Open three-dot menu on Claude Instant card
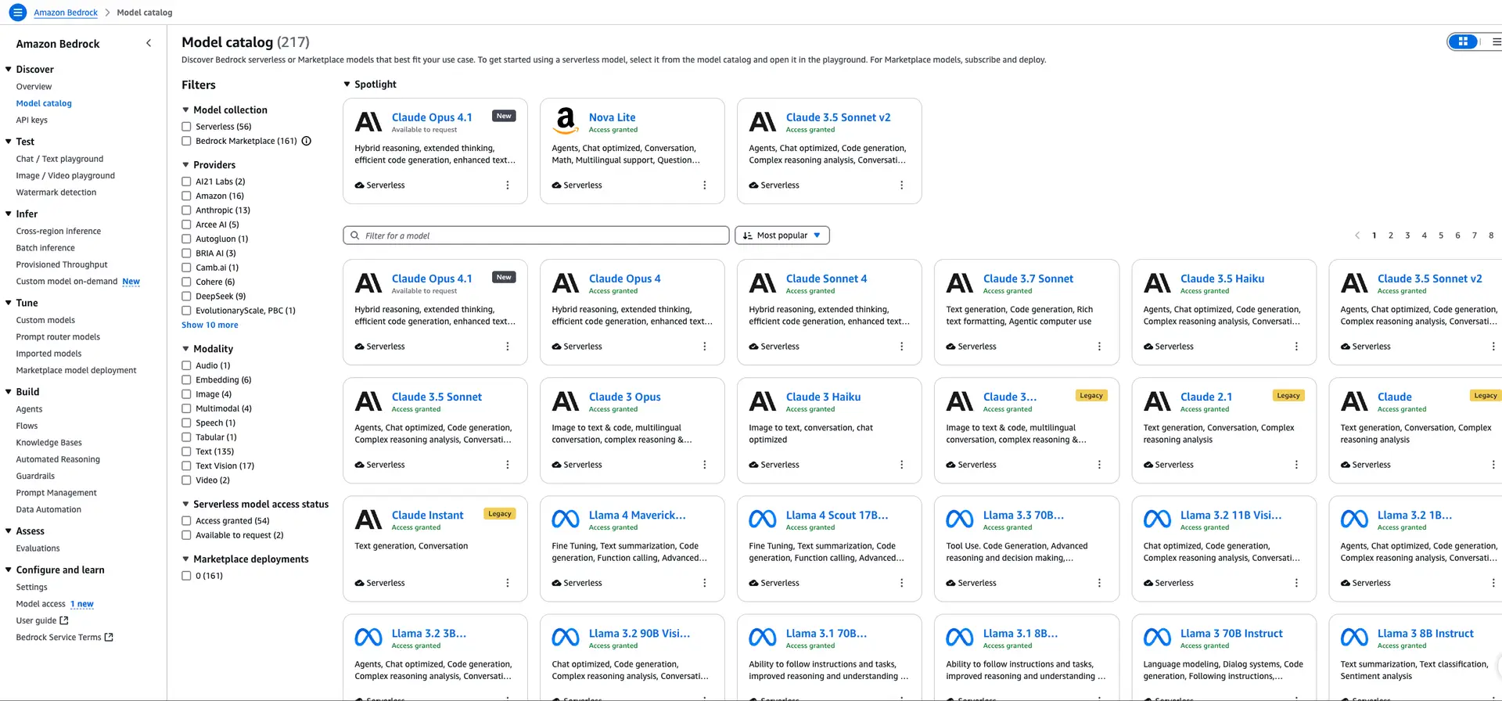The height and width of the screenshot is (701, 1502). click(x=507, y=583)
